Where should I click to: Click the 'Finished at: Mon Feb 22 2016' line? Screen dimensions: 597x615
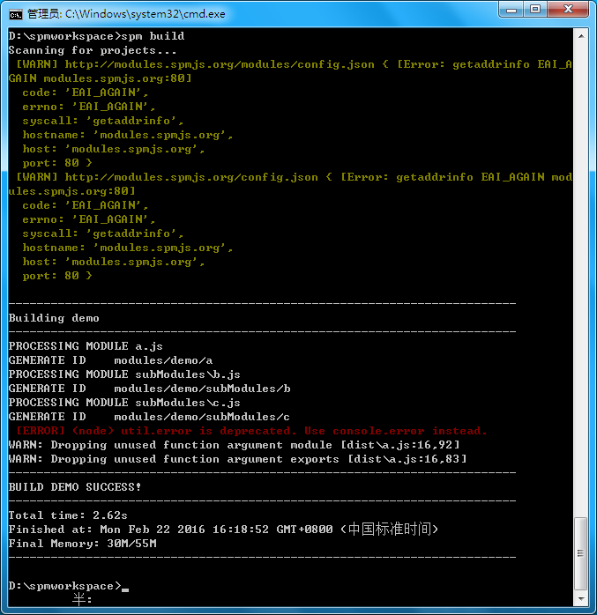(223, 530)
